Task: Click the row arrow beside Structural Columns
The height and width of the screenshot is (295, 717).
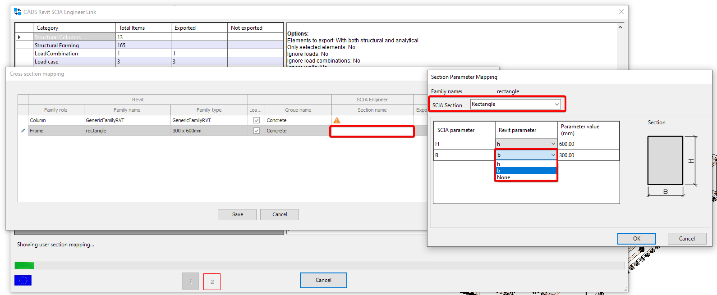Action: pyautogui.click(x=19, y=37)
